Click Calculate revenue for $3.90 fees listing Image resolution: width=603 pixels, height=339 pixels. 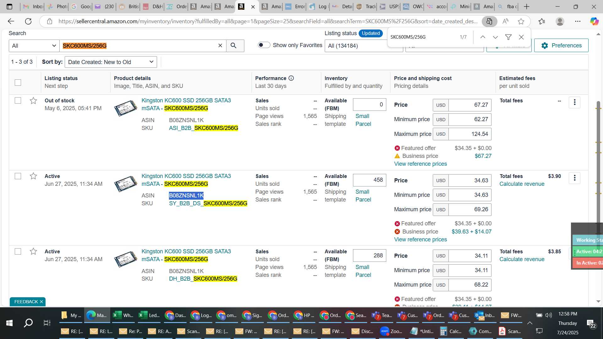tap(522, 184)
